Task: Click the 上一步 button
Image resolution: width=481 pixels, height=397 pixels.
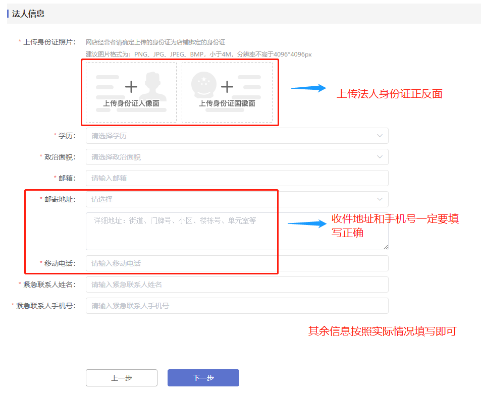Action: click(122, 378)
